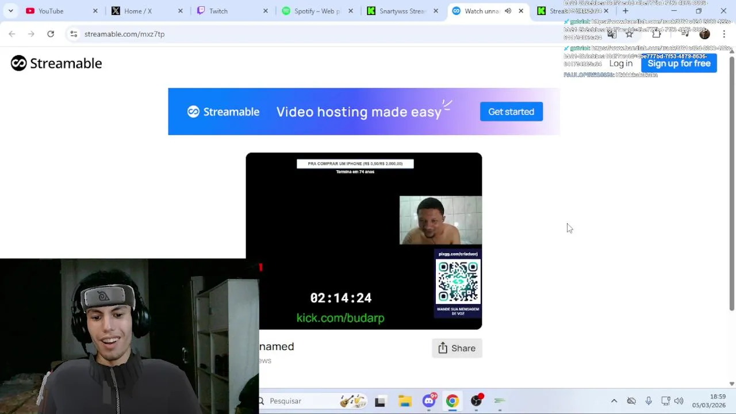
Task: Open OBS Studio from taskbar
Action: pos(477,401)
